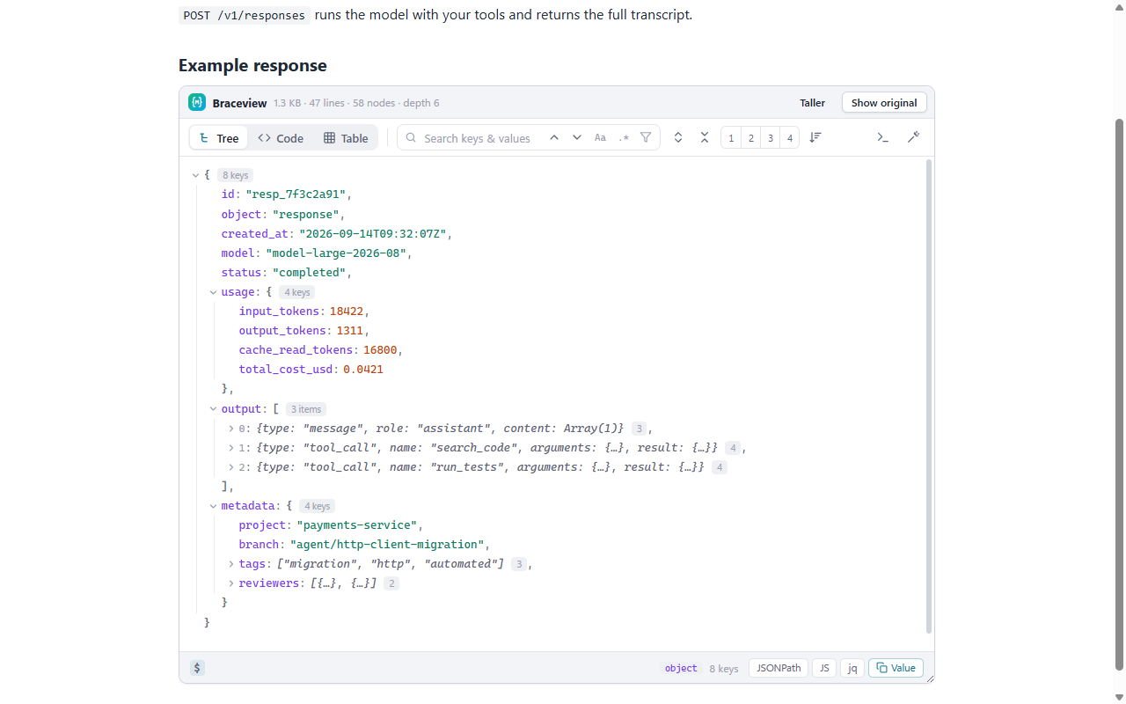The image size is (1126, 704).
Task: Toggle case-sensitive search (Aa)
Action: click(x=600, y=137)
